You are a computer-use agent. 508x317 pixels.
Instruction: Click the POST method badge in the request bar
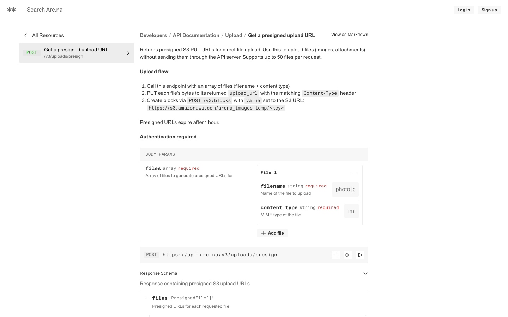(x=151, y=255)
